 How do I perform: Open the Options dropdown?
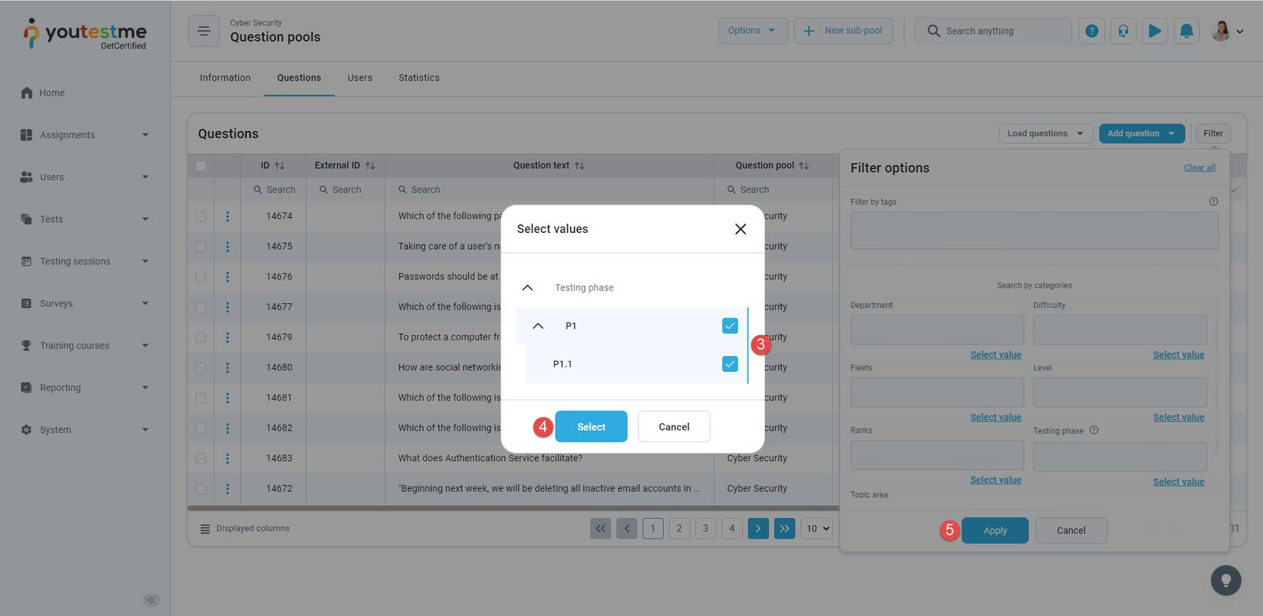tap(752, 31)
